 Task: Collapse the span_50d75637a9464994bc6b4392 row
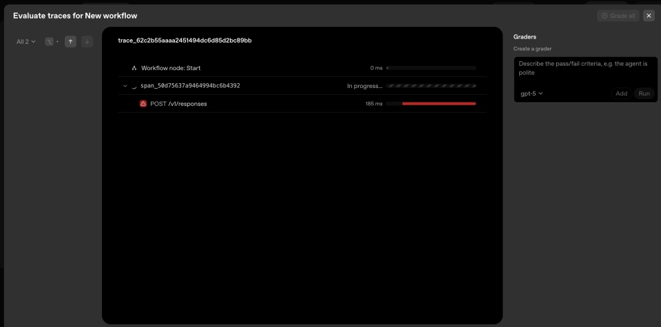coord(125,86)
